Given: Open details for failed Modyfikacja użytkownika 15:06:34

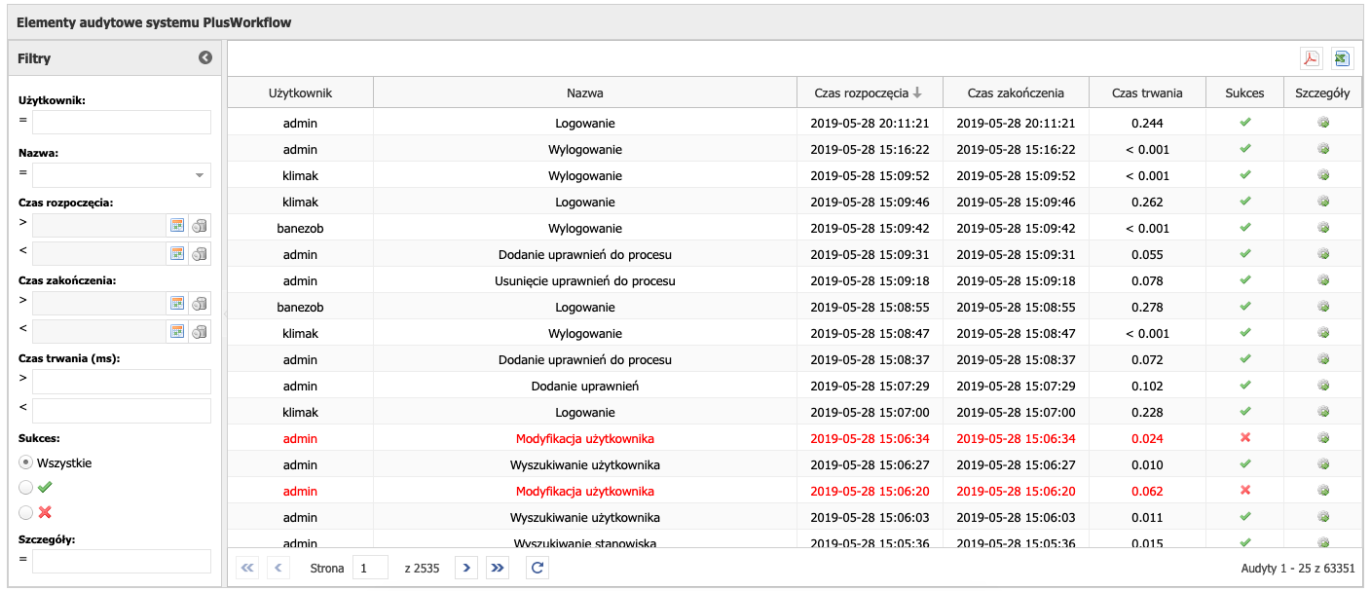Looking at the screenshot, I should 1322,438.
